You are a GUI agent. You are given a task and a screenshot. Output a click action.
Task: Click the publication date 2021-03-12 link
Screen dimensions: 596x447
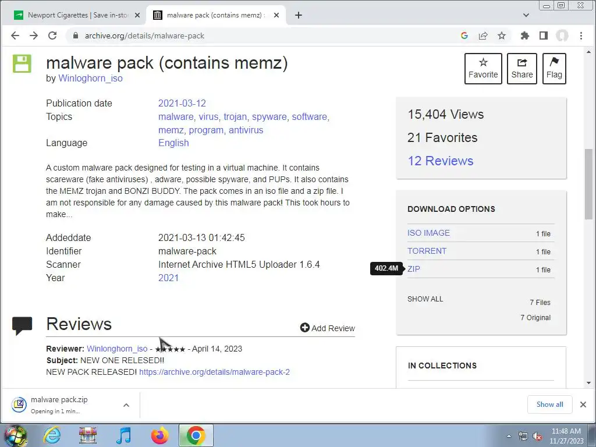click(182, 104)
